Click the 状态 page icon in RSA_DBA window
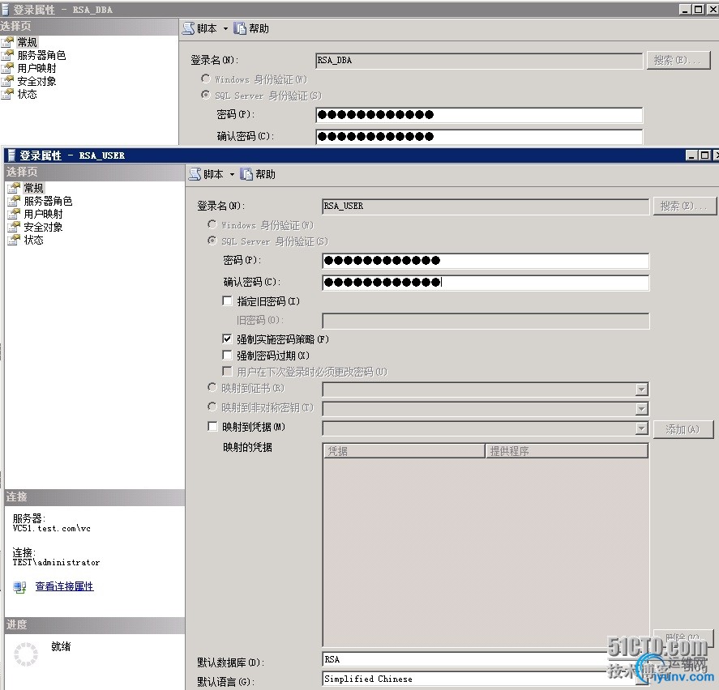This screenshot has width=719, height=690. (7, 93)
